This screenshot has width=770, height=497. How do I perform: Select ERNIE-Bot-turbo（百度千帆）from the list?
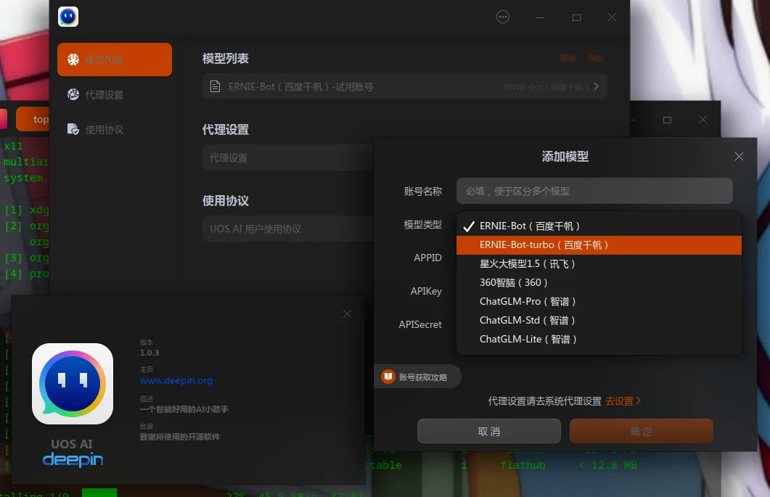point(599,245)
